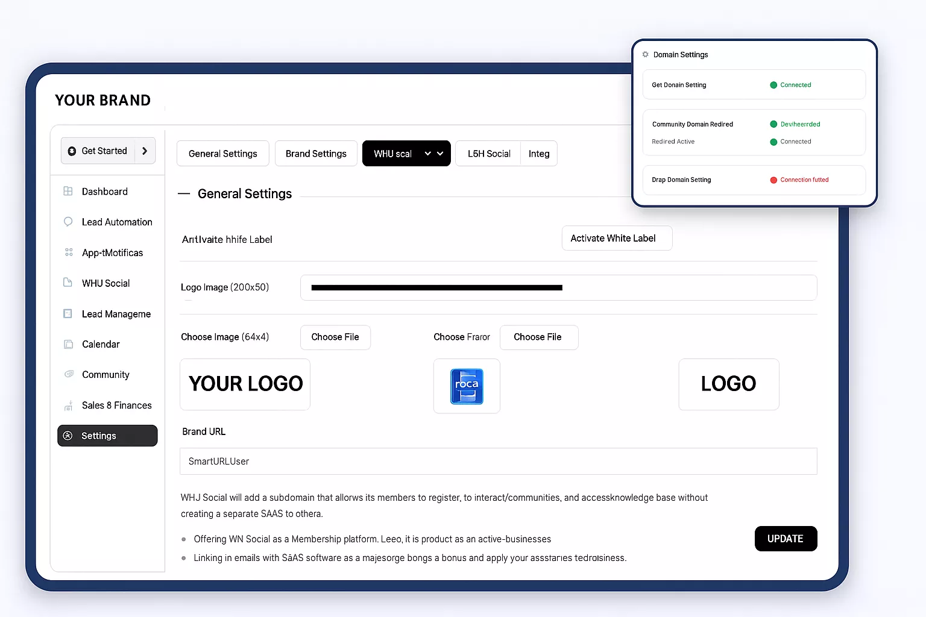Click the Calendar icon in sidebar
Viewport: 926px width, 617px height.
(68, 344)
